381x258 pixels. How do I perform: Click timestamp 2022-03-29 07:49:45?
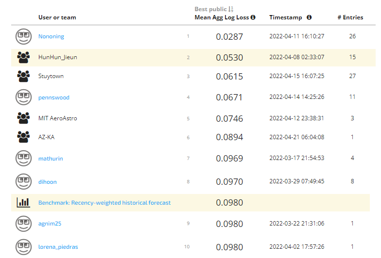tap(296, 181)
